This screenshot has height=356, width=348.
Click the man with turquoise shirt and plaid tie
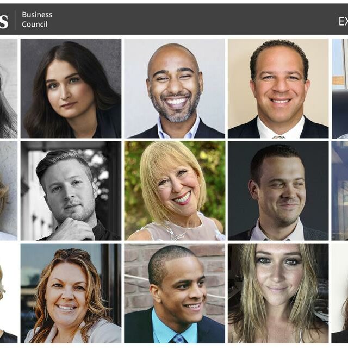175,293
